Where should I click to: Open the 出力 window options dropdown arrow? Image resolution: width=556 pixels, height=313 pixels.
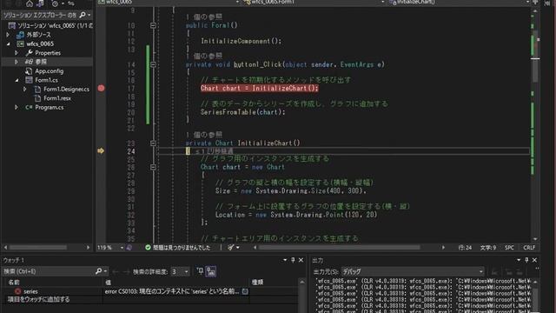pos(519,260)
